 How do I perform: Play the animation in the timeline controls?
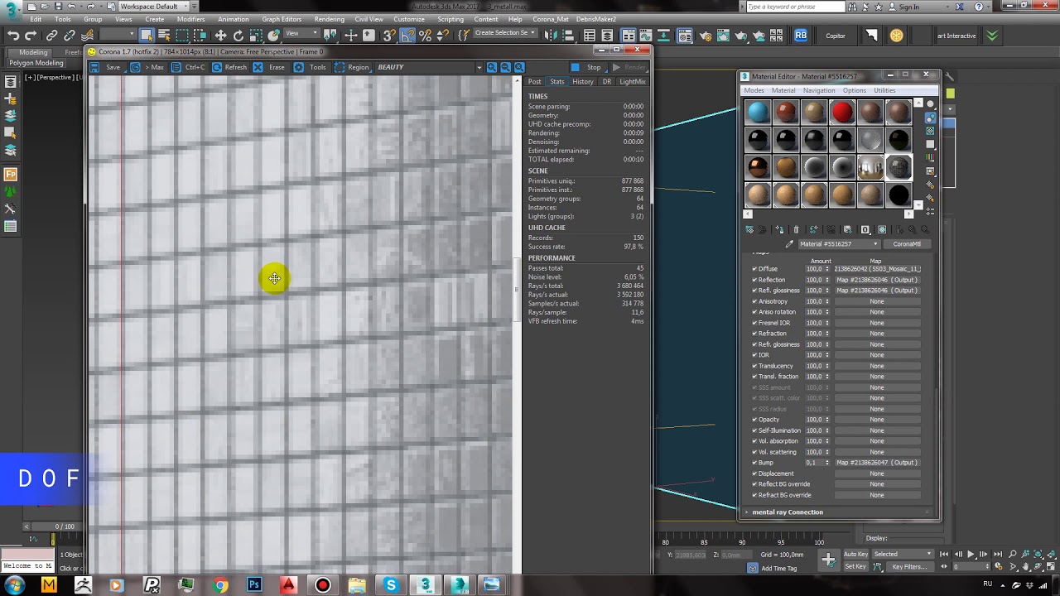[971, 555]
